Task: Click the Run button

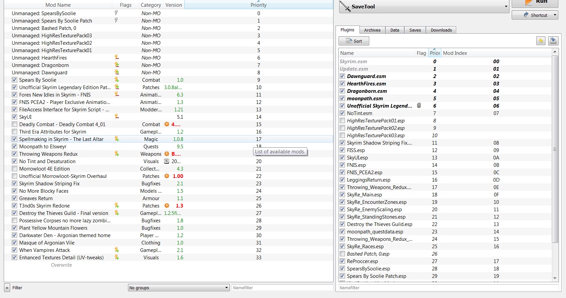Action: click(x=535, y=3)
